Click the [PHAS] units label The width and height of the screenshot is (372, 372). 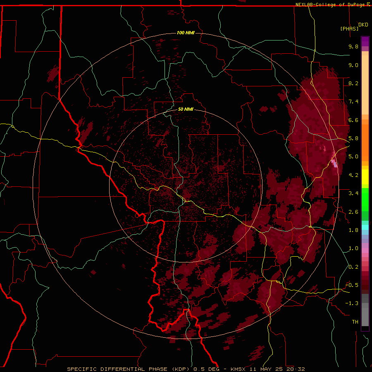349,29
